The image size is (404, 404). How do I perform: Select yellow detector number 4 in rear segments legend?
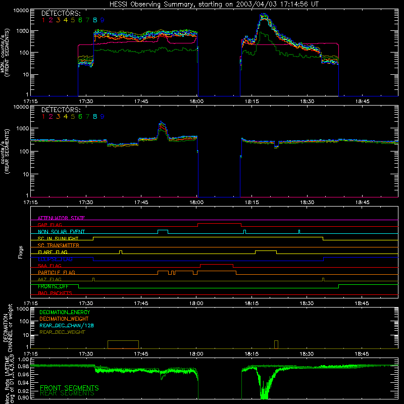[x=66, y=117]
